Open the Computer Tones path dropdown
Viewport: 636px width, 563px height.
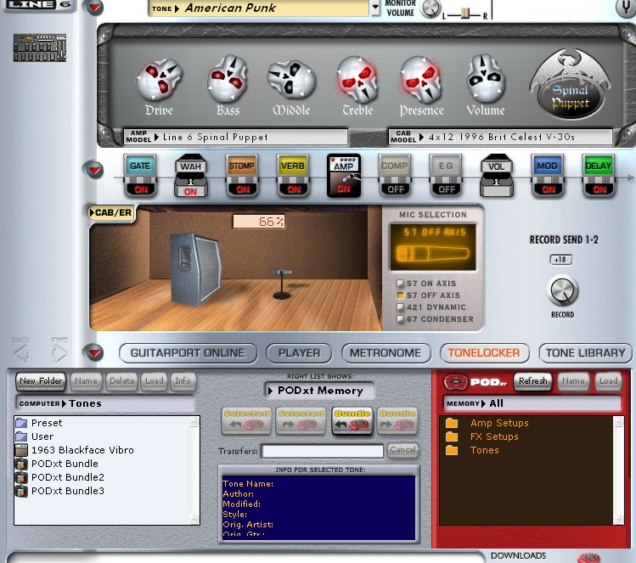pyautogui.click(x=105, y=403)
